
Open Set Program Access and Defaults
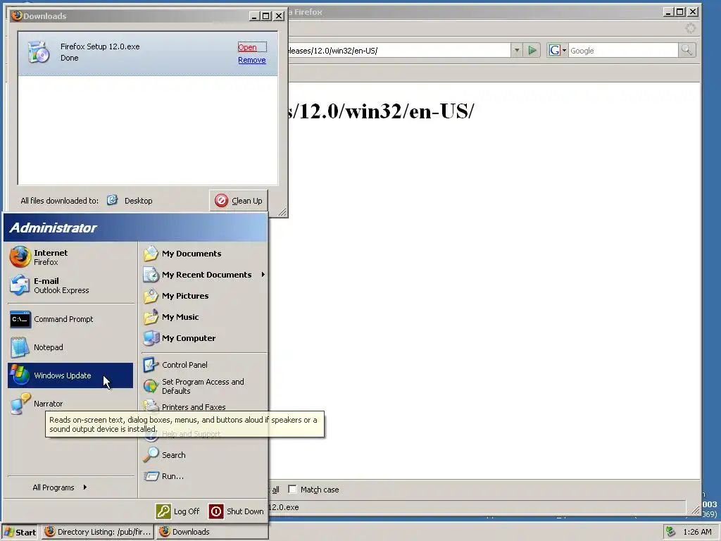point(204,386)
